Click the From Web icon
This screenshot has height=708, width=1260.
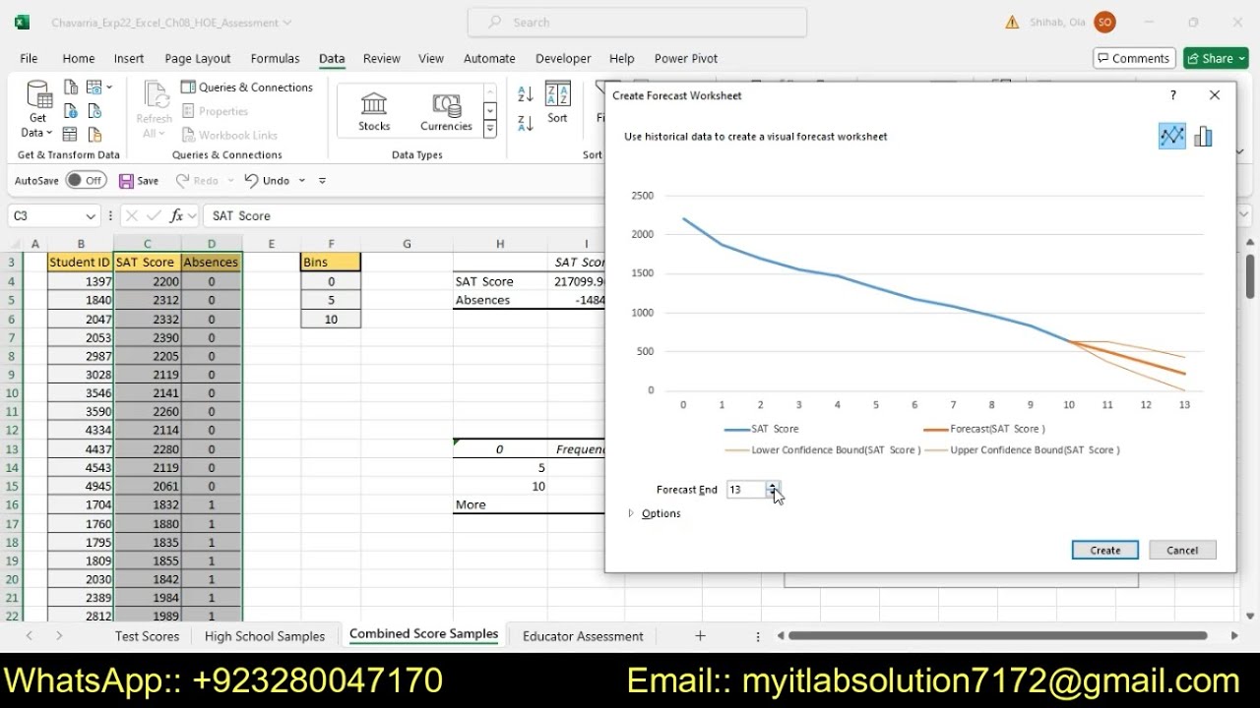pos(71,111)
